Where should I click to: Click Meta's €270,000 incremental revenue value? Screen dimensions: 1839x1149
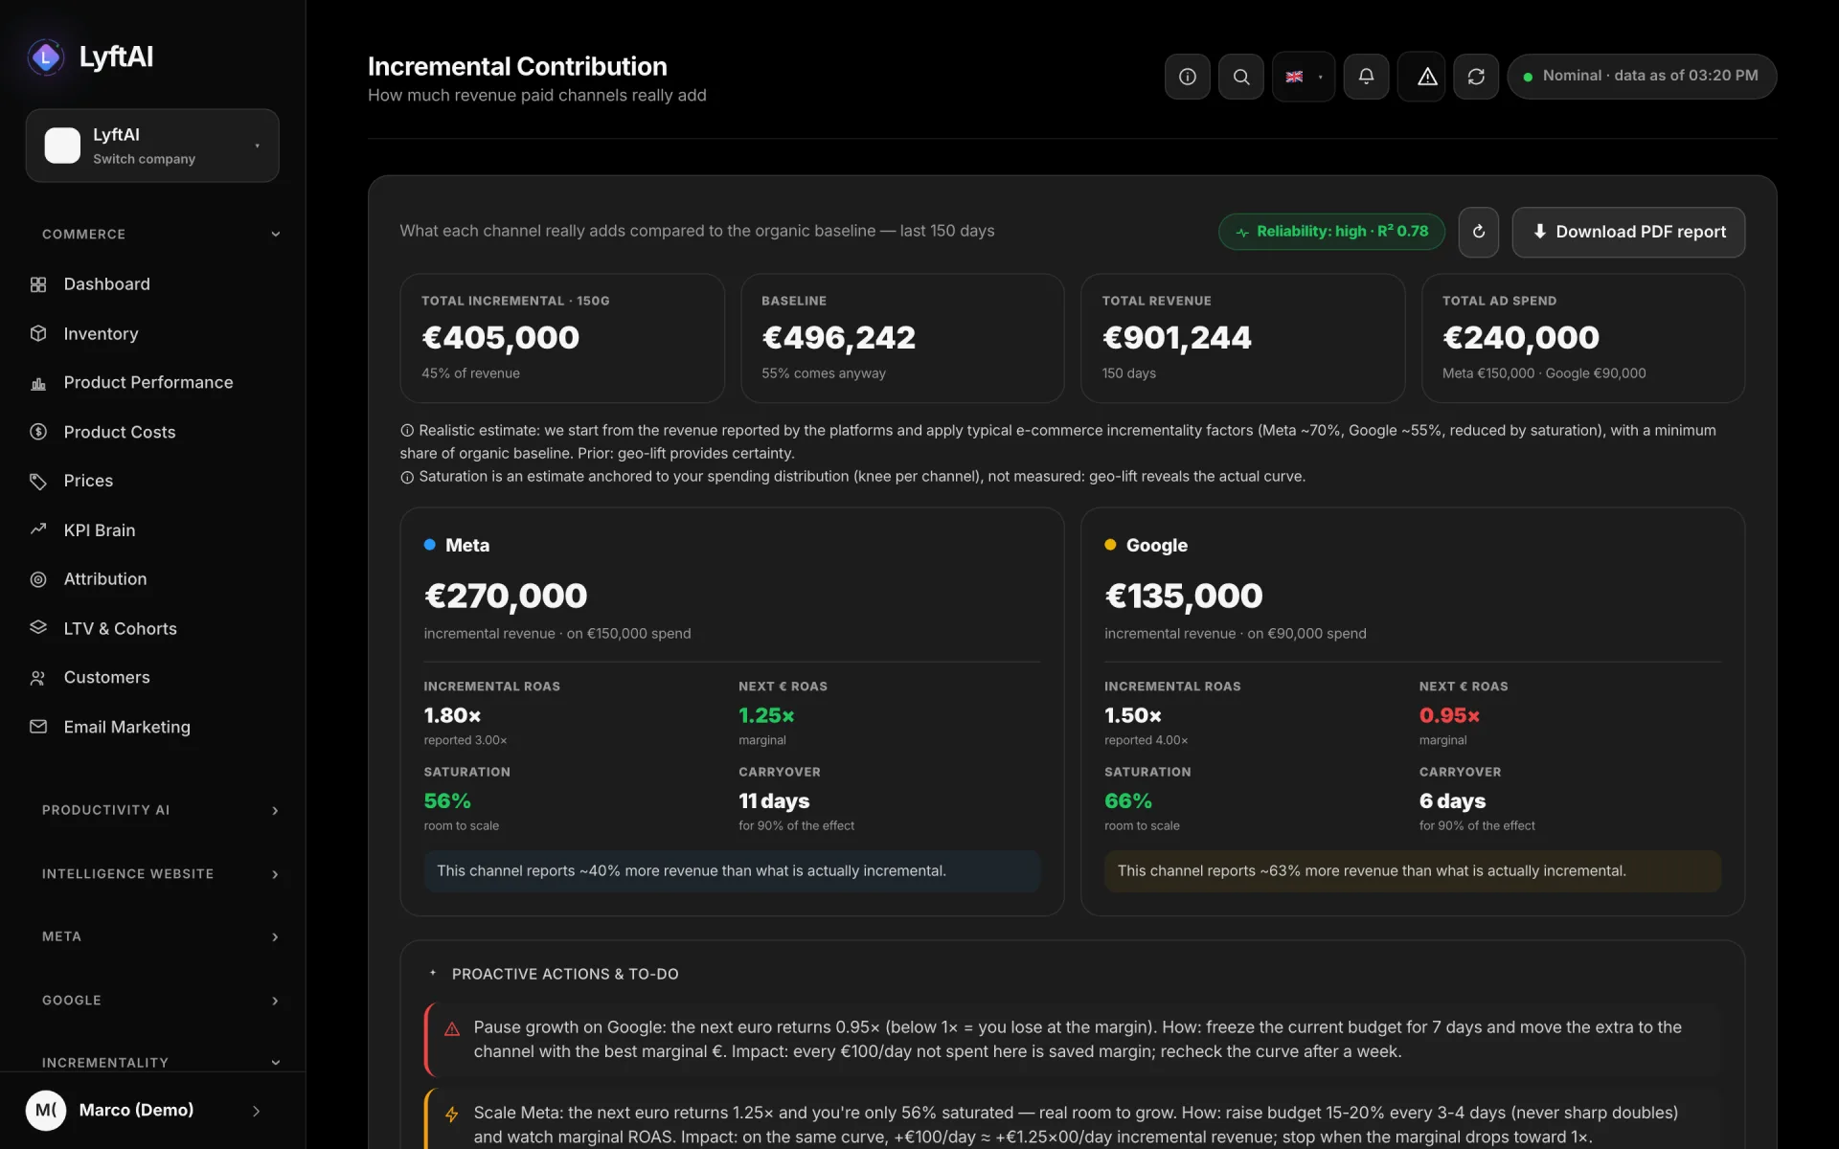click(506, 596)
